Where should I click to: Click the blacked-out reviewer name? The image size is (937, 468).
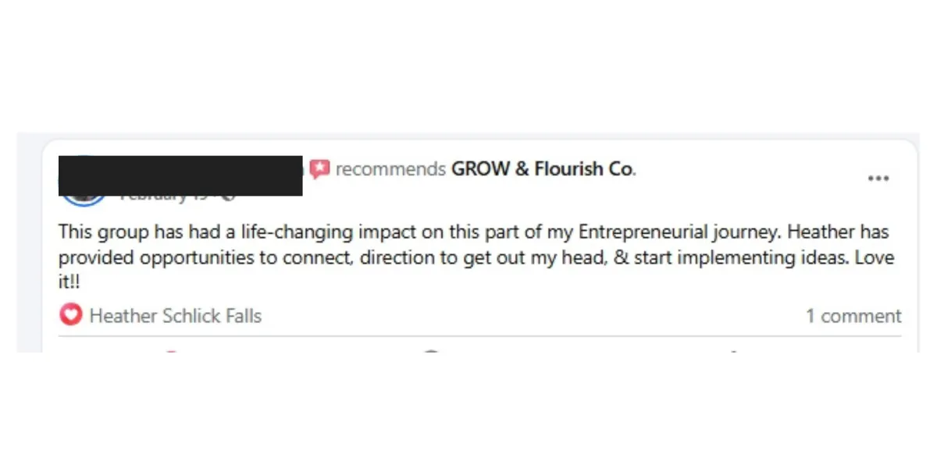(x=180, y=175)
